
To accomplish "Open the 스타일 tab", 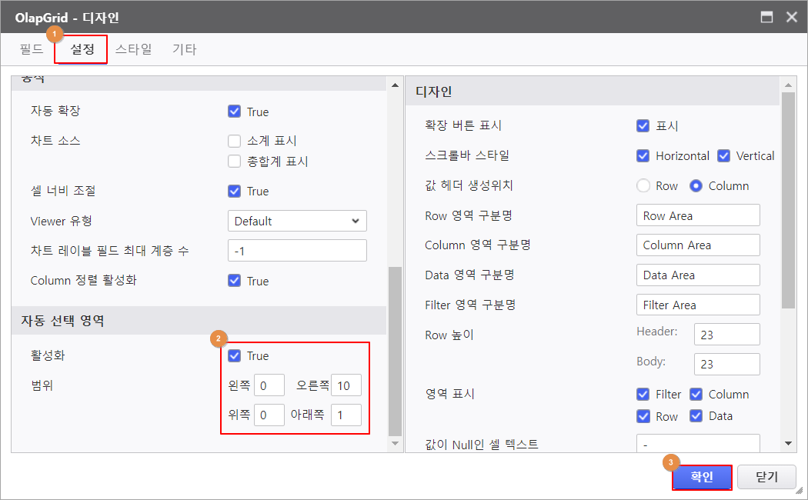I will [x=133, y=49].
